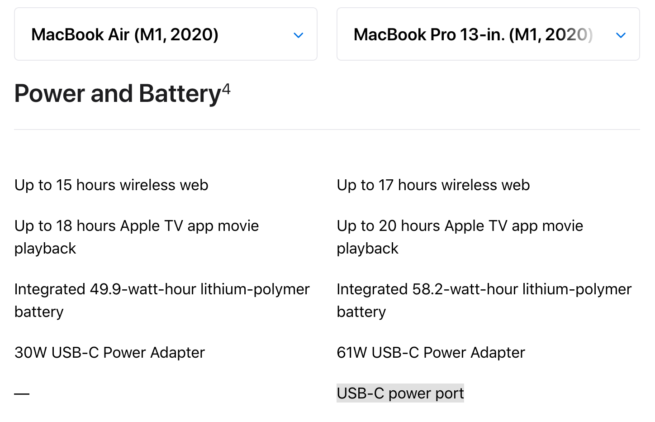Click the Power and Battery heading
Viewport: 655px width, 422px height.
(x=118, y=94)
